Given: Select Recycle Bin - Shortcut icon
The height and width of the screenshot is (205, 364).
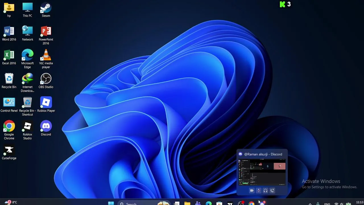Looking at the screenshot, I should pos(27,106).
